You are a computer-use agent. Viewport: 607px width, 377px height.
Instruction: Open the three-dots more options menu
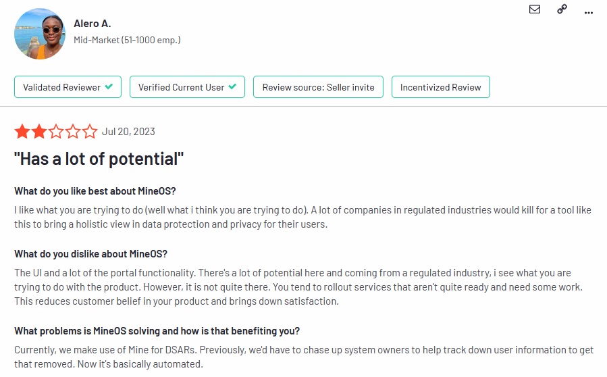click(588, 13)
